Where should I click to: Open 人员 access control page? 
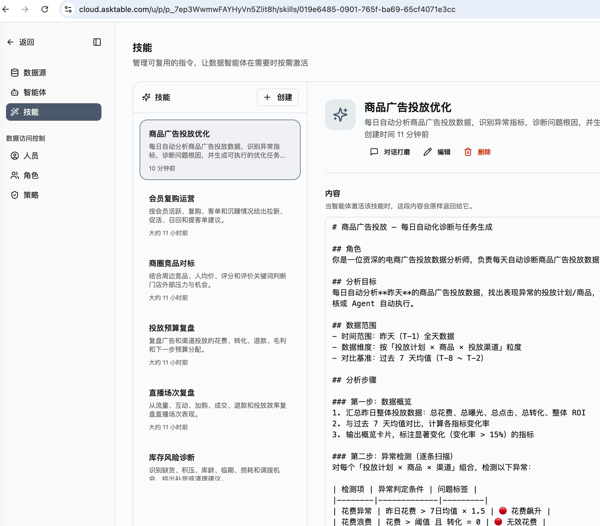pos(54,156)
